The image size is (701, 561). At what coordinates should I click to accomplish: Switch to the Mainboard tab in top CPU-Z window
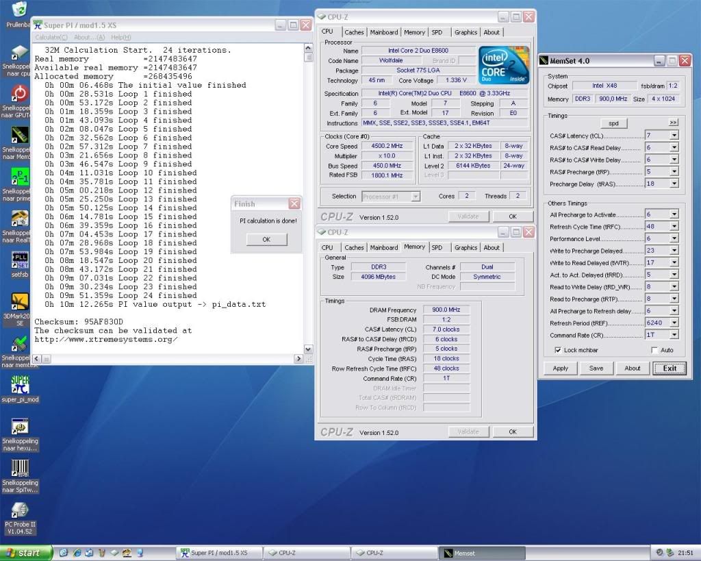(x=384, y=32)
